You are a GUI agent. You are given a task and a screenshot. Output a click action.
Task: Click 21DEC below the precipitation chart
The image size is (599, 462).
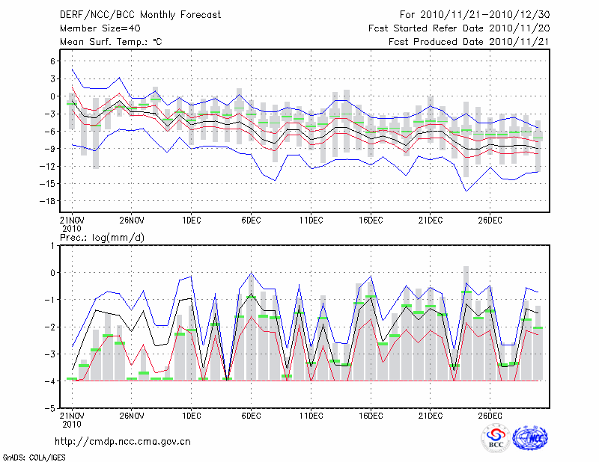click(431, 416)
